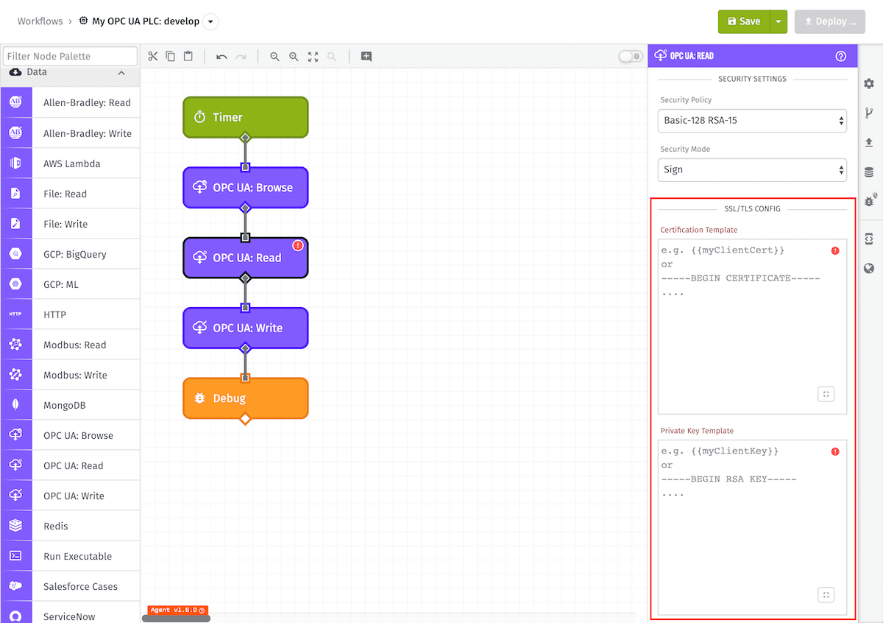Click the Paste clipboard toolbar icon

(188, 57)
